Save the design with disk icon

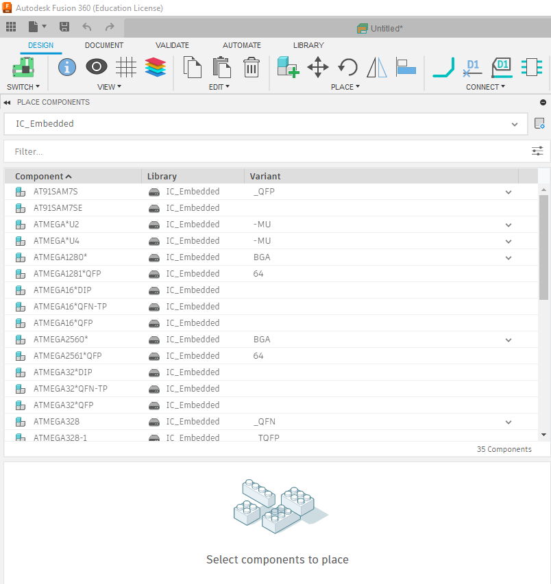64,27
